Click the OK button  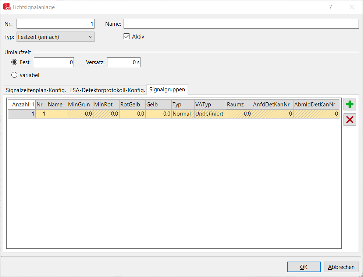(304, 267)
